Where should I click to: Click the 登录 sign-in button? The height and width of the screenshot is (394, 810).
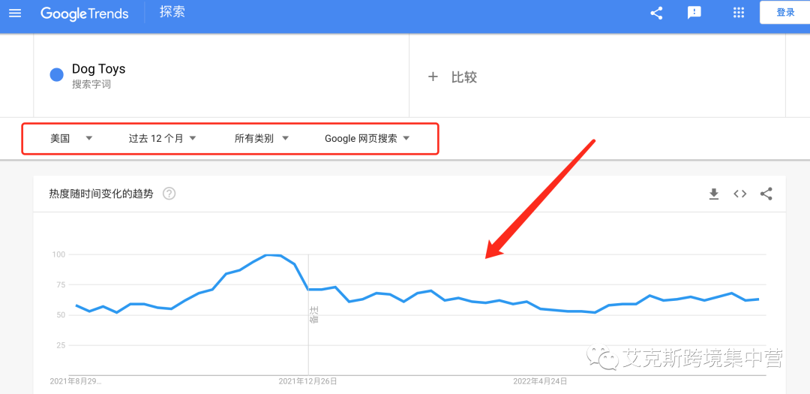[x=785, y=13]
